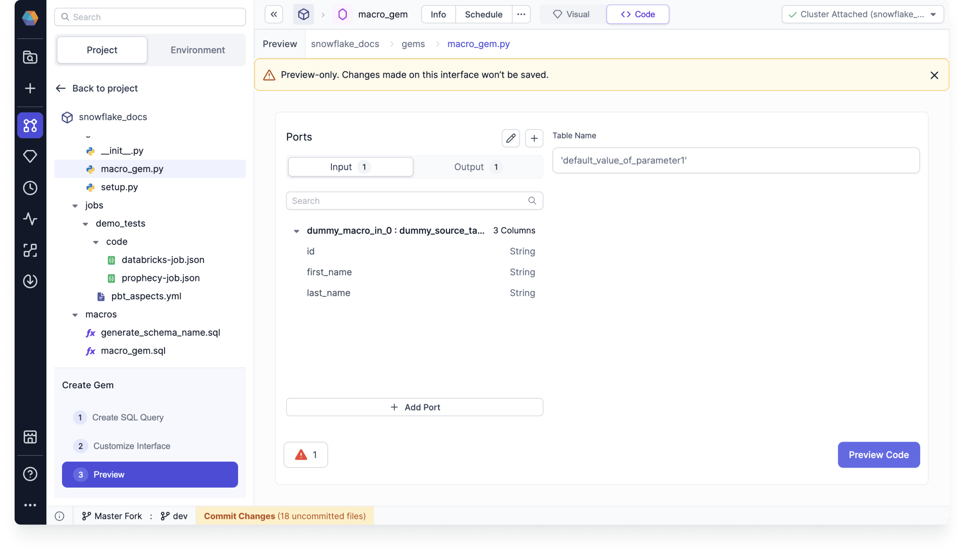Collapse the code folder
Screen dimensions: 964x554
[x=96, y=242]
